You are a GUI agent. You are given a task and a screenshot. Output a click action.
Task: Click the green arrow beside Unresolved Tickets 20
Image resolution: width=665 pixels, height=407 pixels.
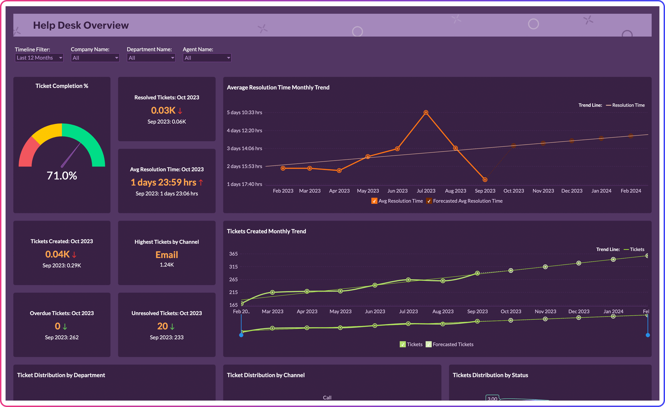click(172, 326)
